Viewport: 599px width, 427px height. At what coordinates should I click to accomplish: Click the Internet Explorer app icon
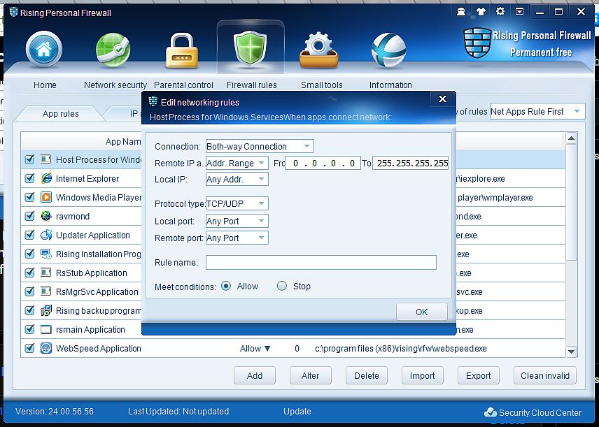coord(46,178)
